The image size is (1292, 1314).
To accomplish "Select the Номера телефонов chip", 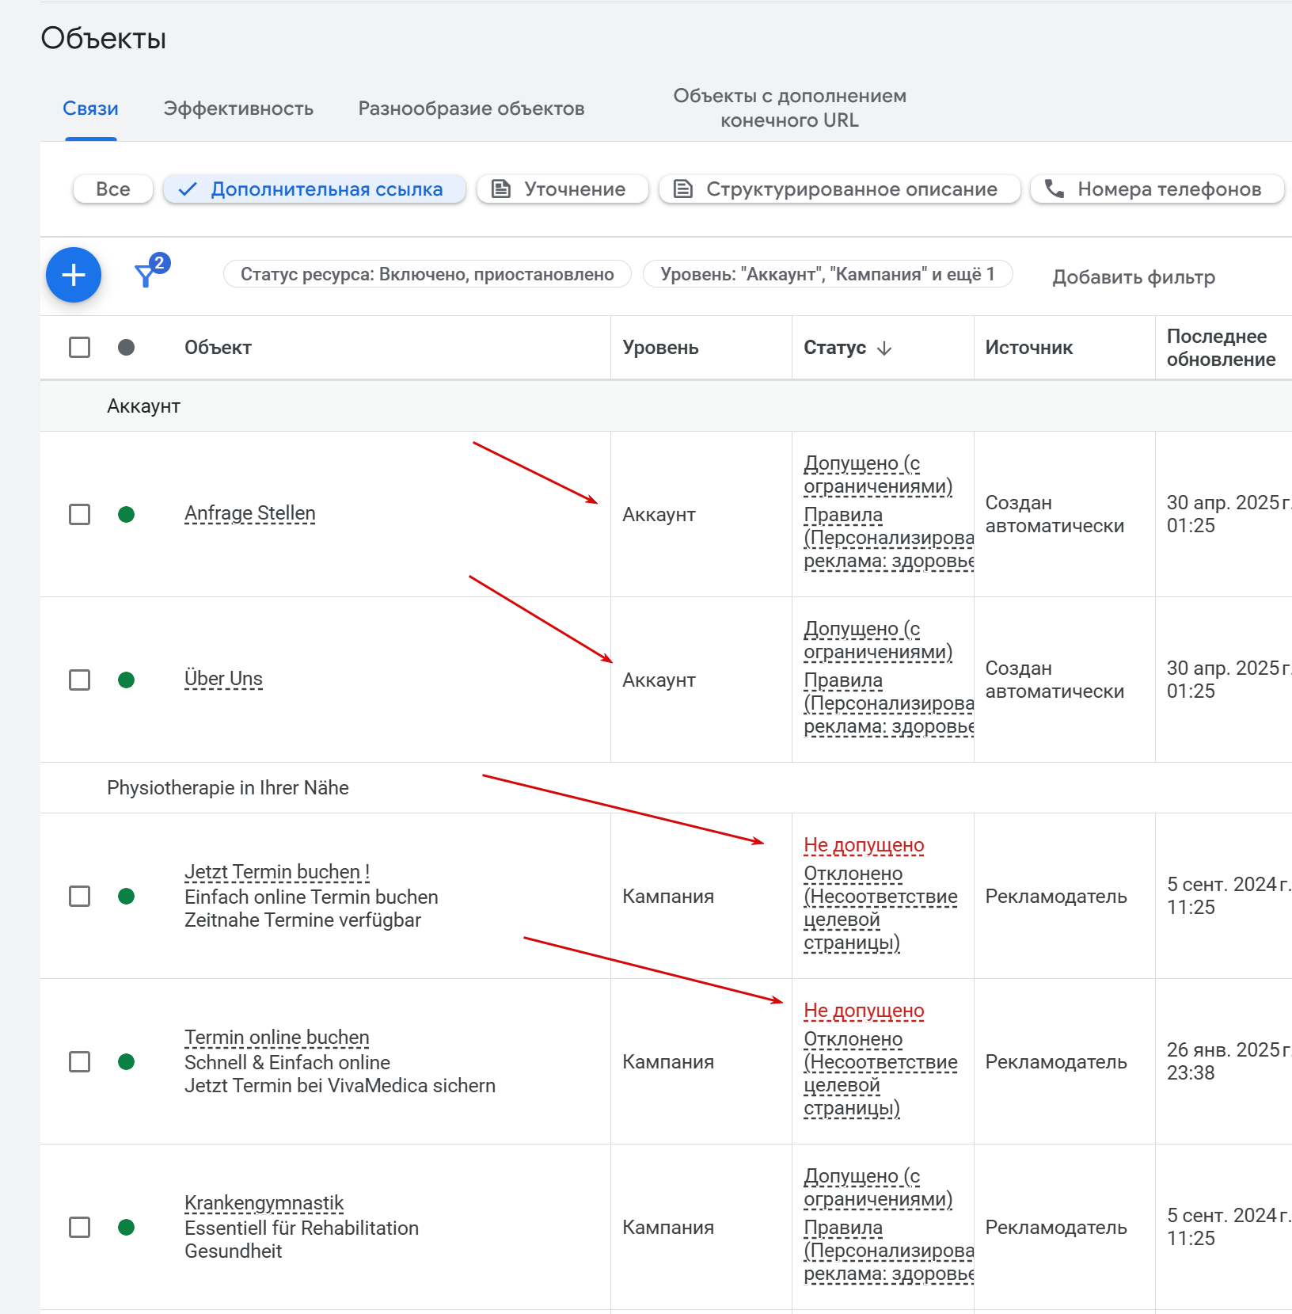I will tap(1156, 189).
